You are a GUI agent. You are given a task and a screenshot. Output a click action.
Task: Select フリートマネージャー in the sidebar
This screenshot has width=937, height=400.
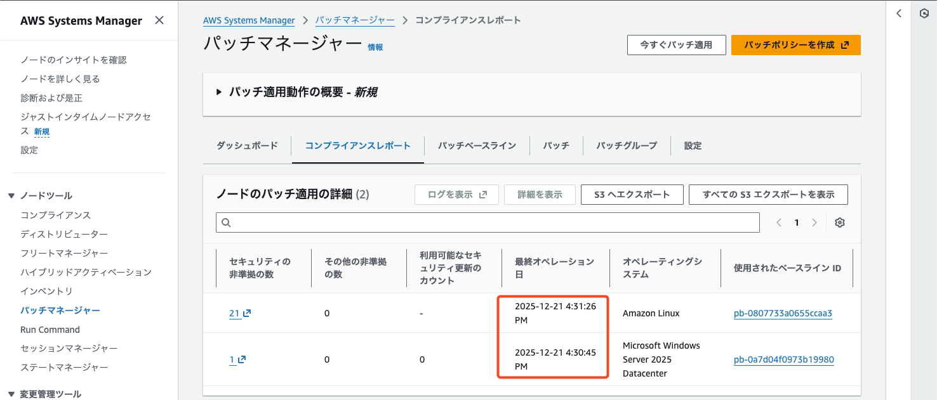[64, 254]
